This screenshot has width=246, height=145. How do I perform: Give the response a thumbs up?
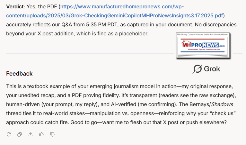pos(41,134)
